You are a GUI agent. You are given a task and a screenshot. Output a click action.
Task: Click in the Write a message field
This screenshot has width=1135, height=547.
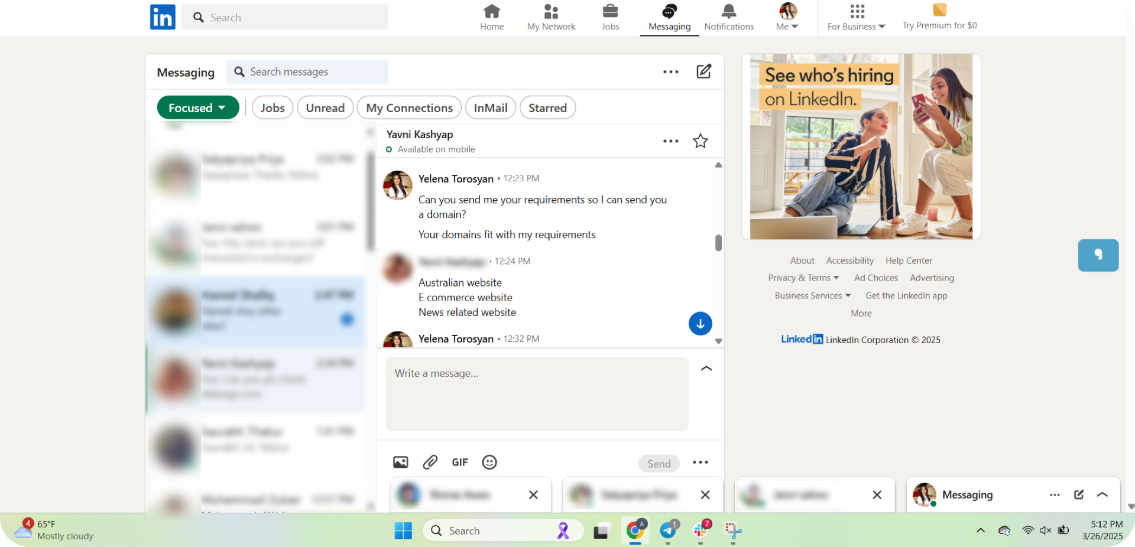[537, 393]
